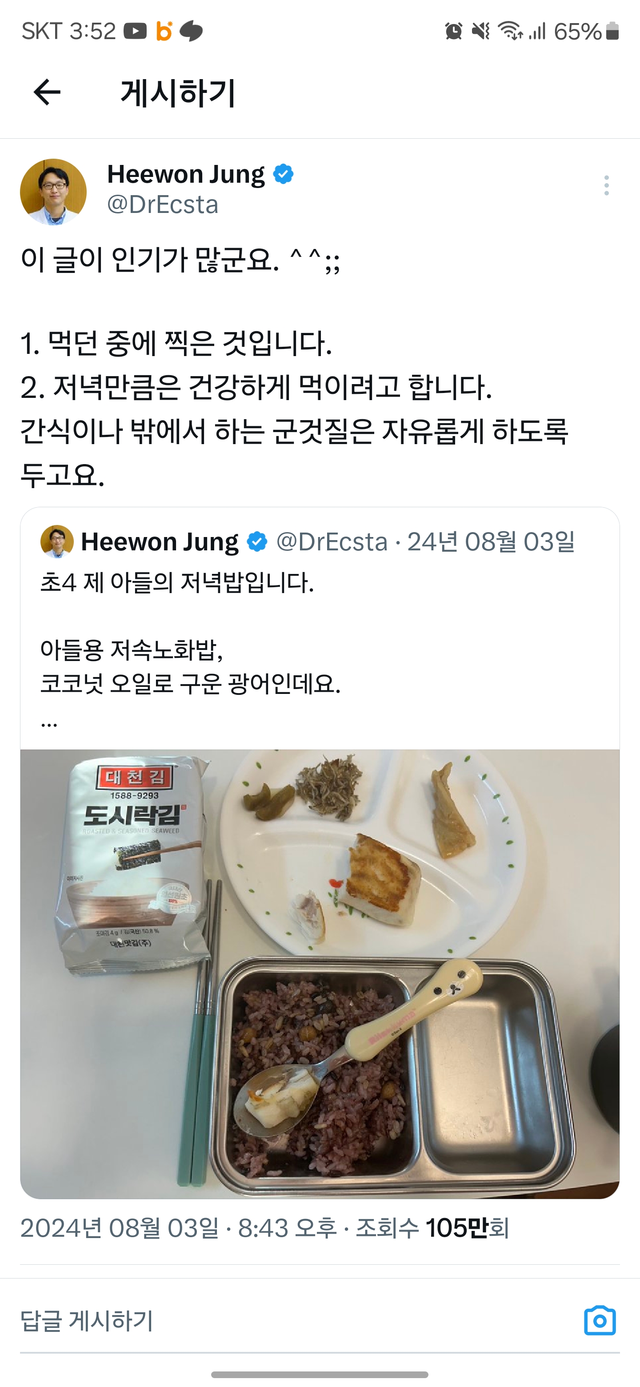640x1387 pixels.
Task: Tap the Heewon Jung name in main post
Action: pyautogui.click(x=186, y=174)
